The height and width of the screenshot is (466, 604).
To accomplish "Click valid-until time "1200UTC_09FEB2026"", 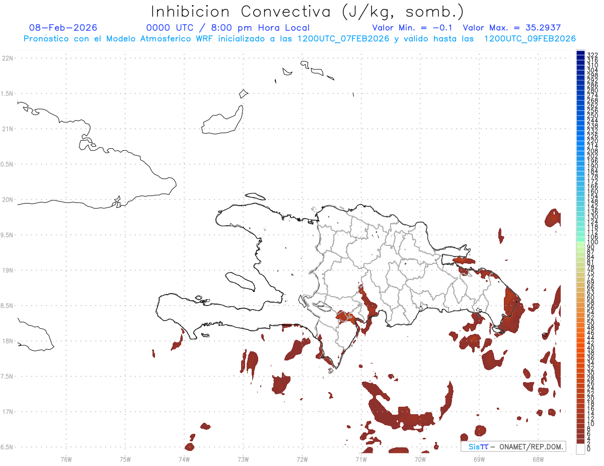I will pyautogui.click(x=530, y=39).
